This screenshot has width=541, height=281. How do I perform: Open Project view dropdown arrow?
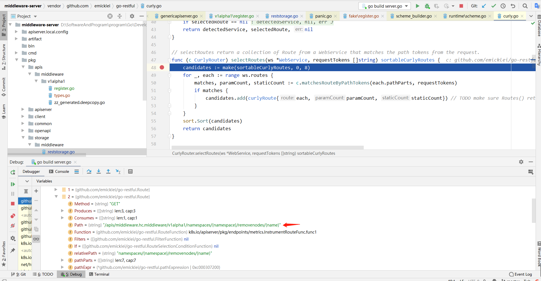click(x=35, y=16)
